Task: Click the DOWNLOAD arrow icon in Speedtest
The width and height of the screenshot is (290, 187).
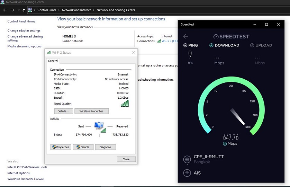Action: point(211,45)
